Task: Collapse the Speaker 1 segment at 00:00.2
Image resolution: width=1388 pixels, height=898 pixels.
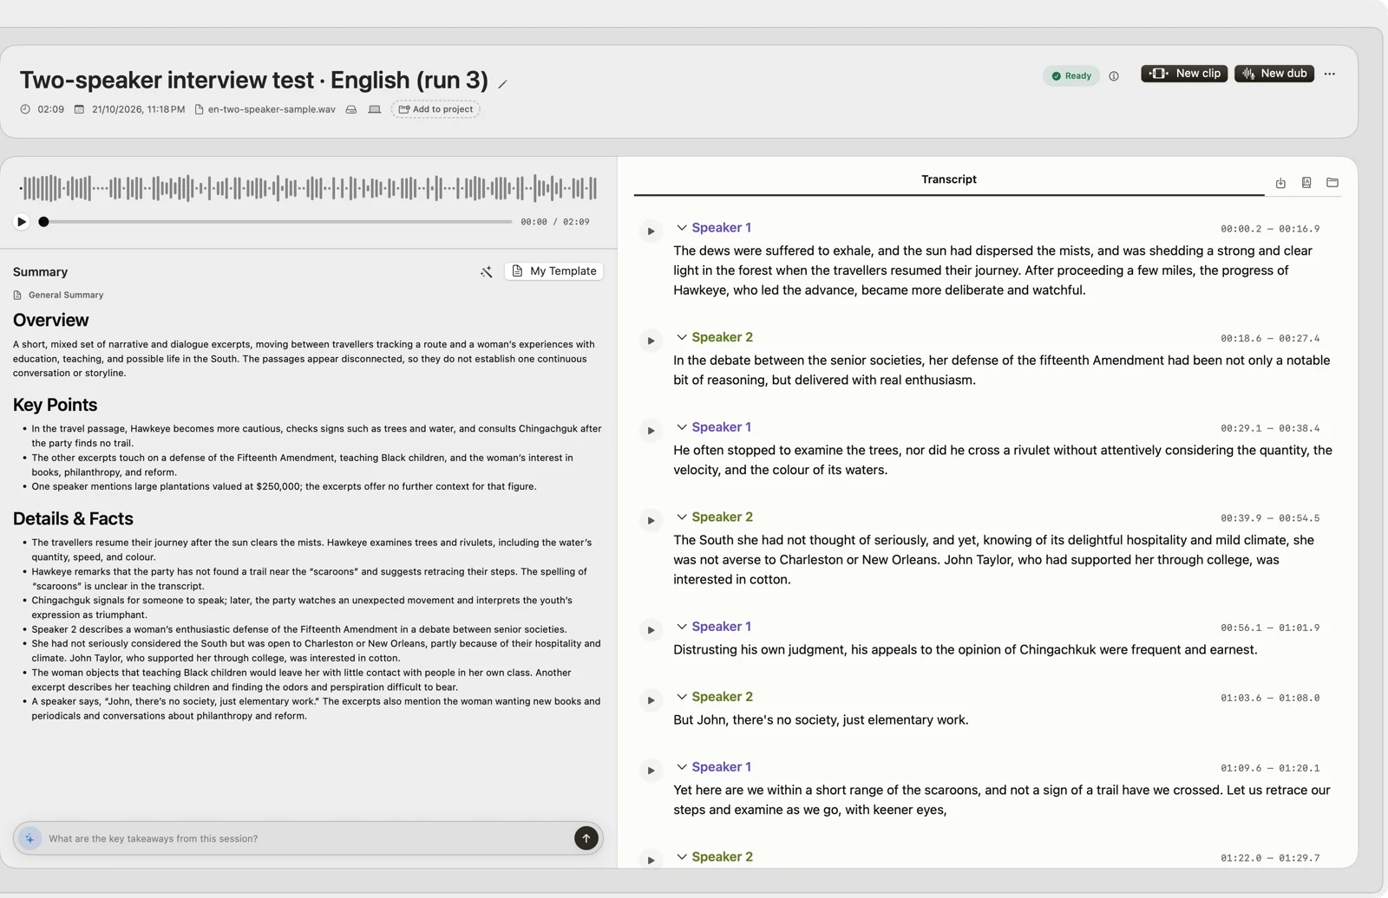Action: [682, 228]
